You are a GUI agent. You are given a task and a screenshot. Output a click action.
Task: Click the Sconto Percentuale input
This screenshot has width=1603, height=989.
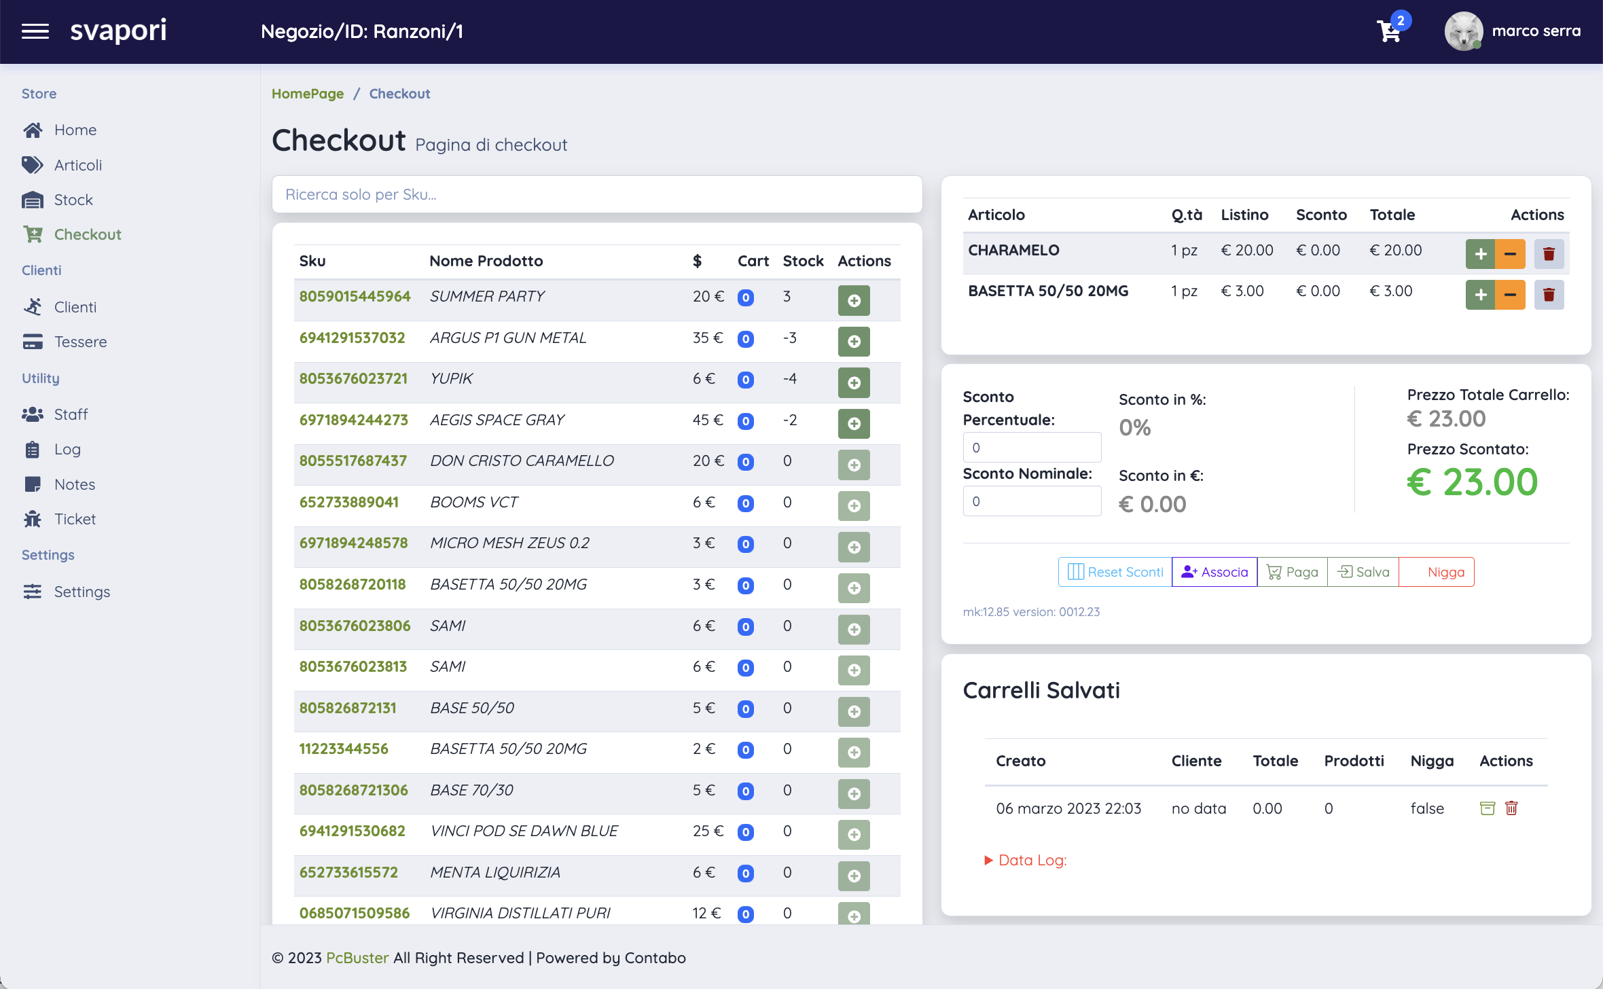[x=1032, y=448]
